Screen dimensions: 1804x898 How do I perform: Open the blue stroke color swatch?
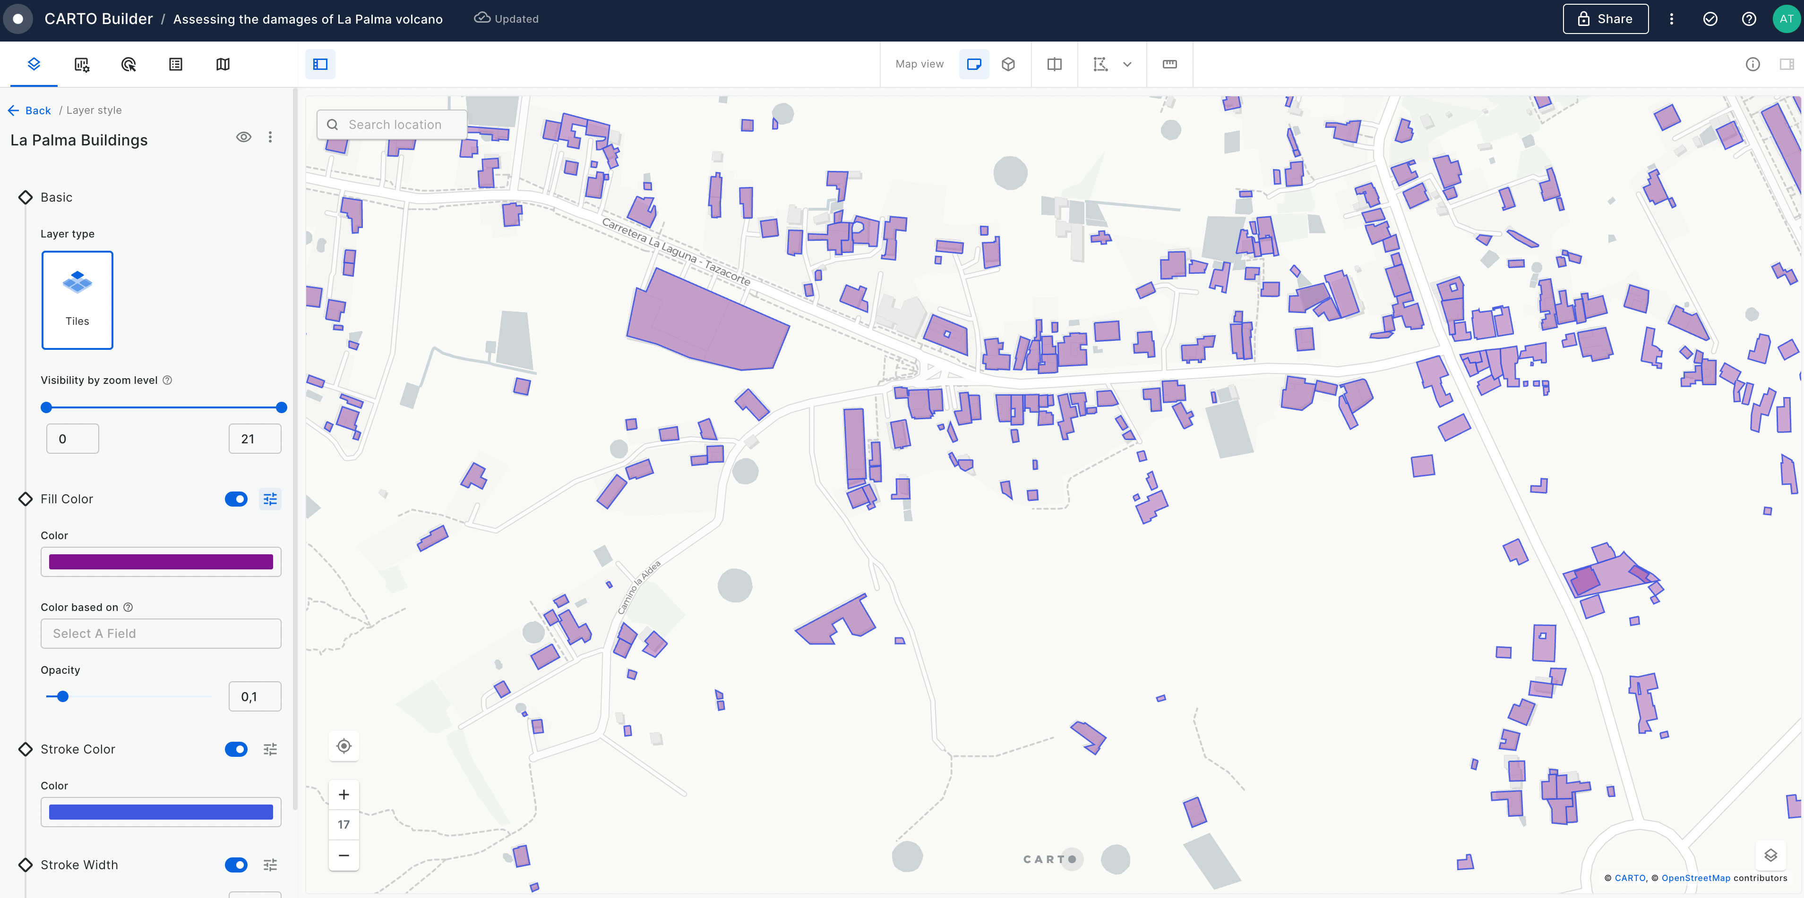click(161, 812)
